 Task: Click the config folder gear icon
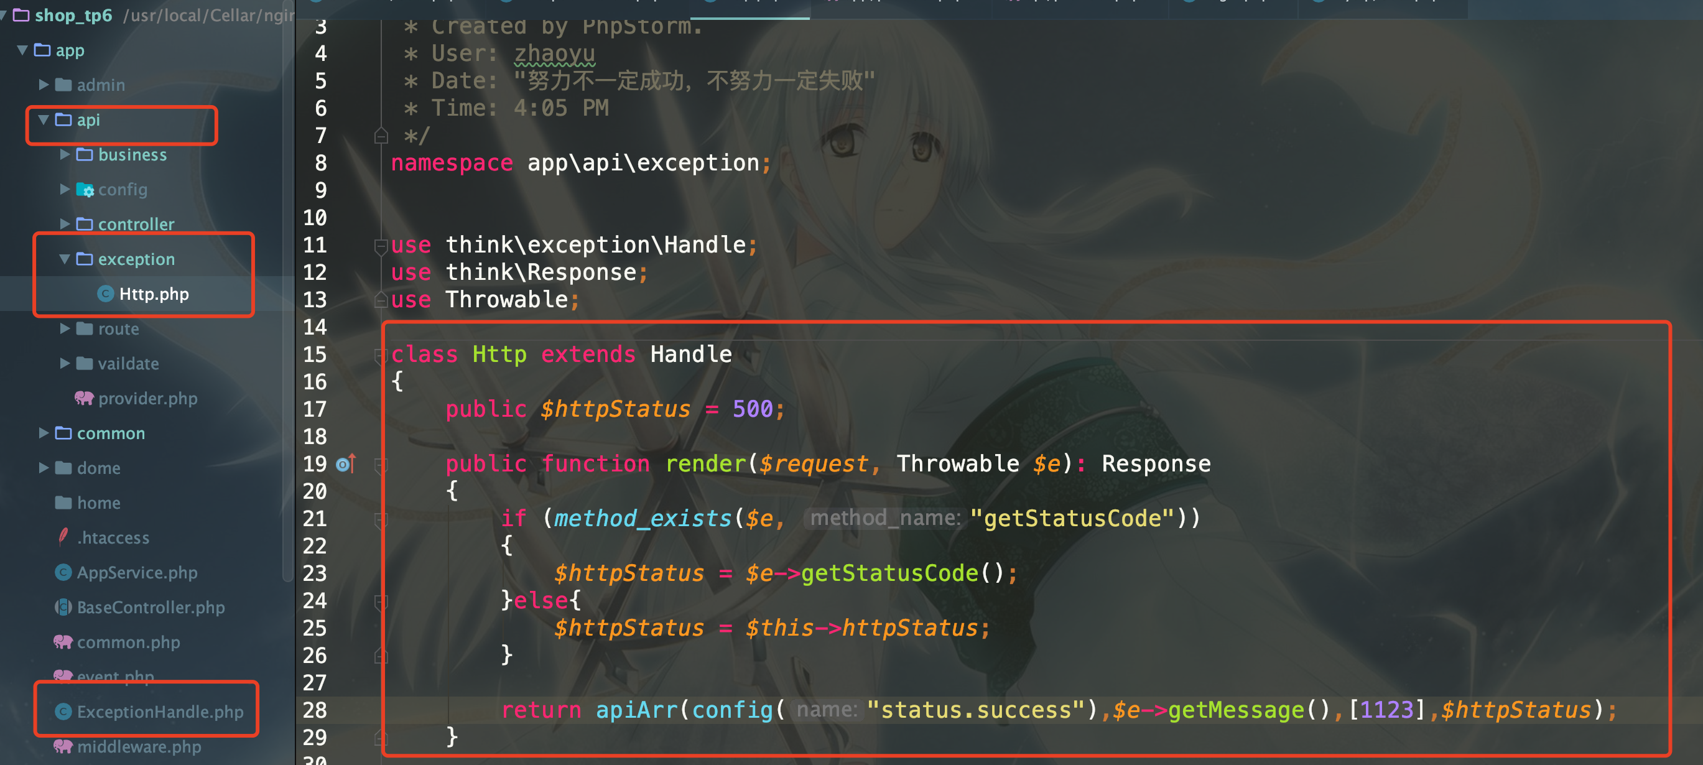85,190
